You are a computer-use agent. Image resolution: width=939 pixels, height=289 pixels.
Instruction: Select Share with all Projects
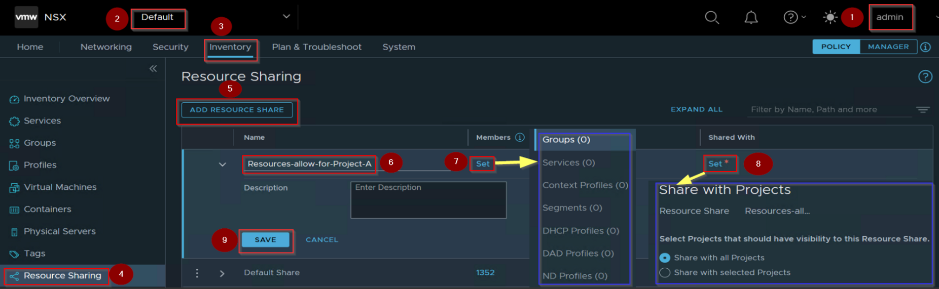[665, 258]
